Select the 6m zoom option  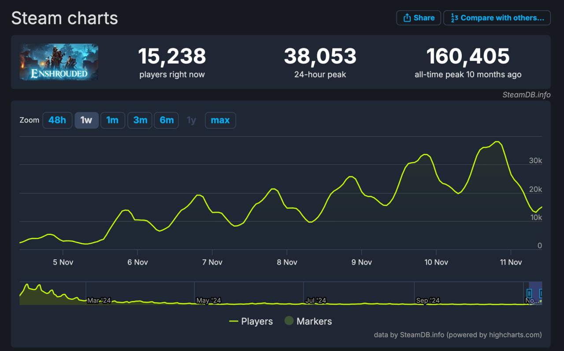click(x=166, y=120)
